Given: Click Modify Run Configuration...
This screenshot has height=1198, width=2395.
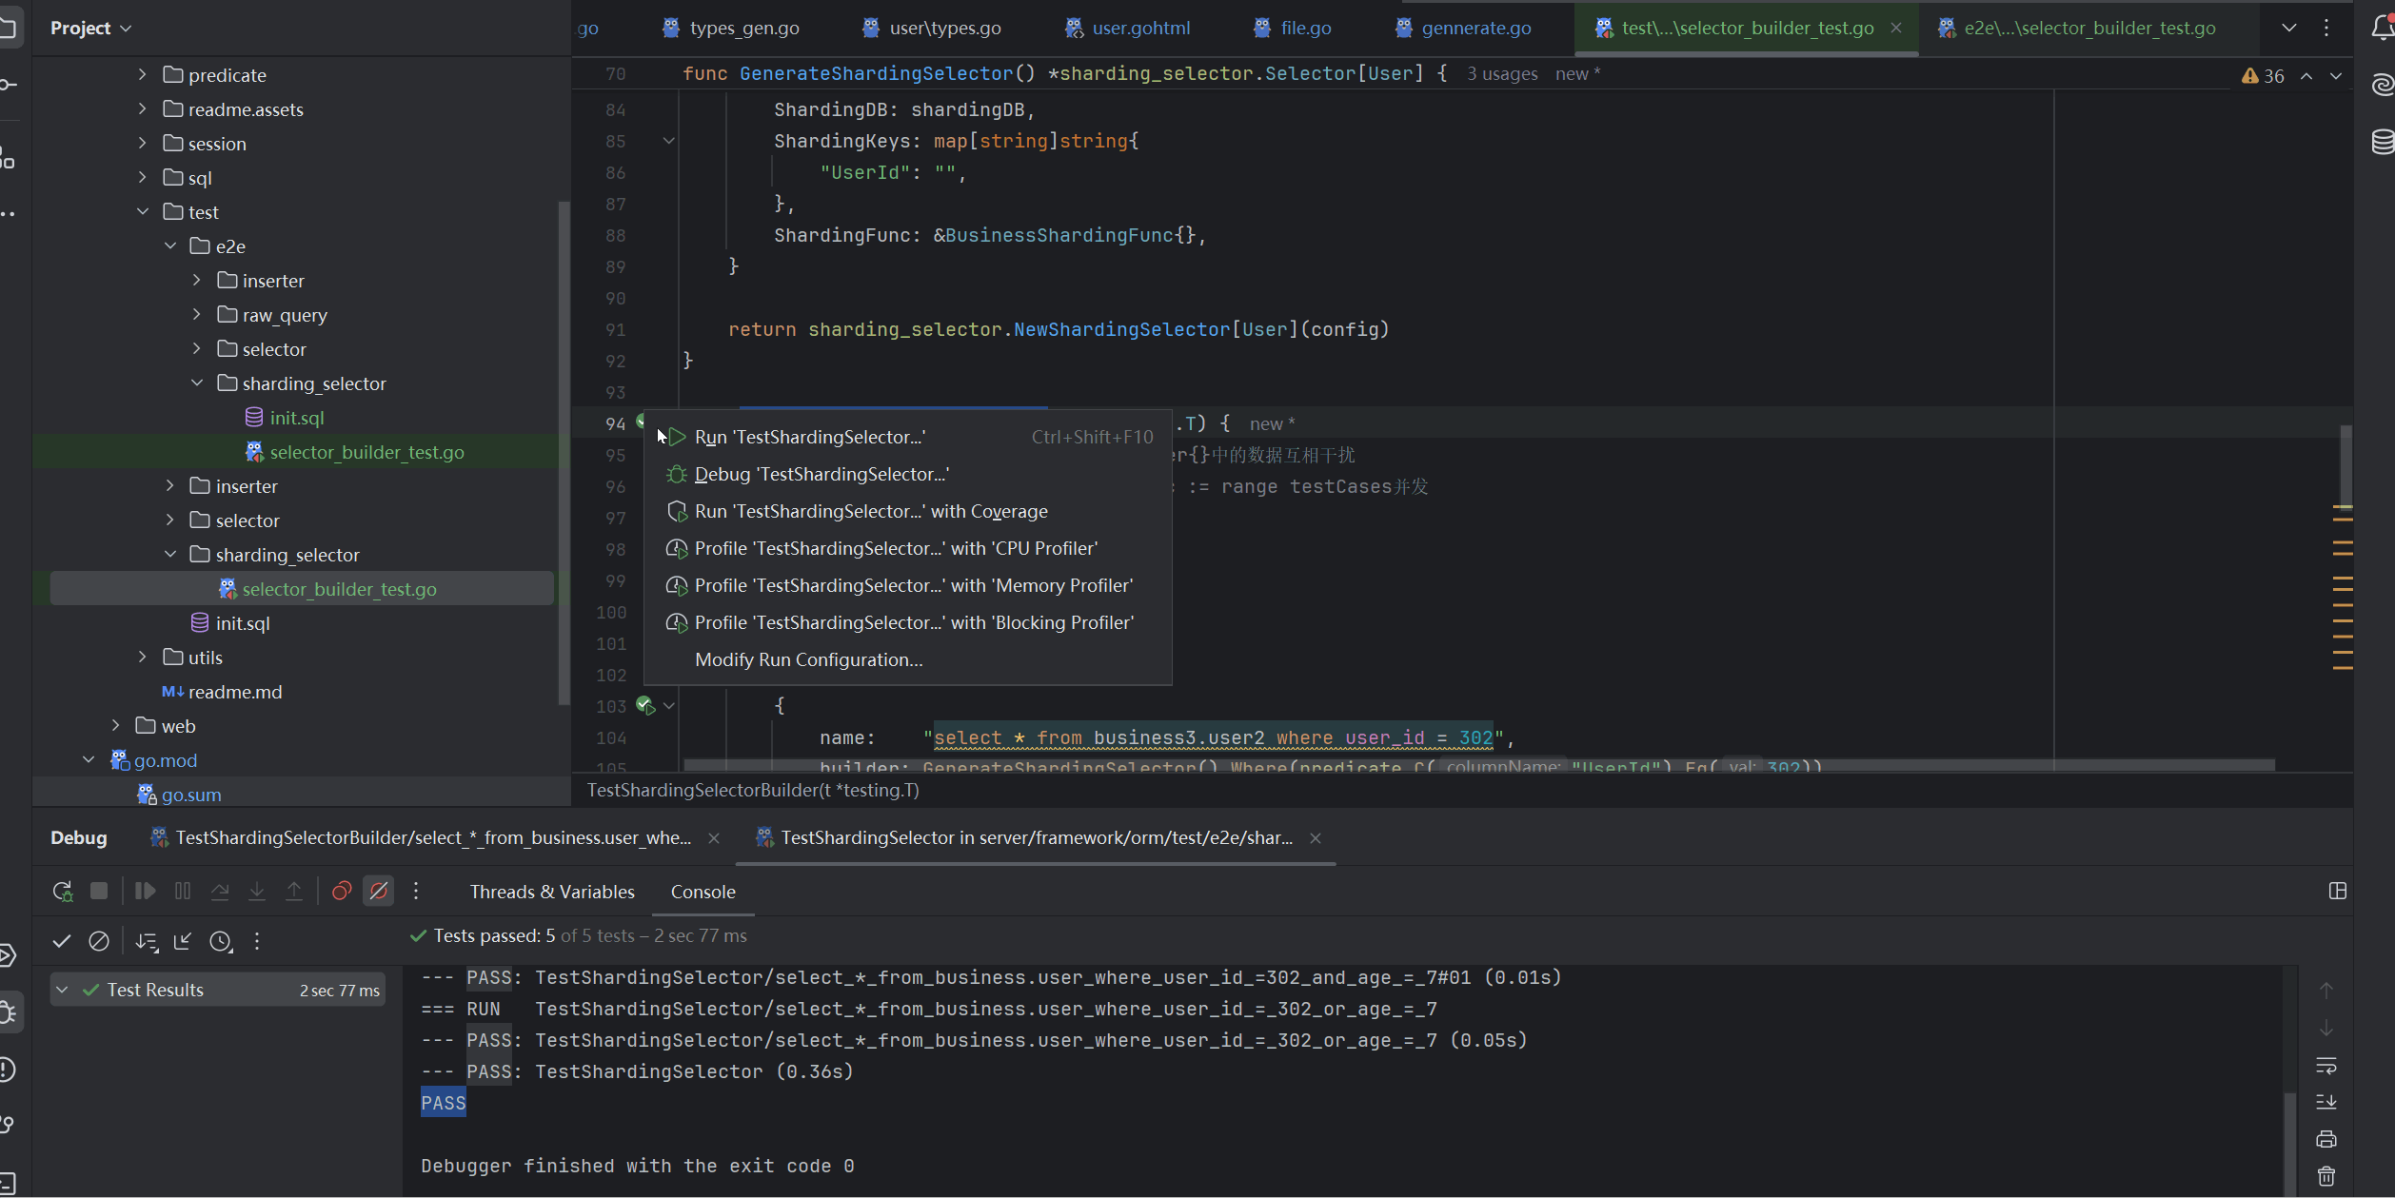Looking at the screenshot, I should click(908, 659).
